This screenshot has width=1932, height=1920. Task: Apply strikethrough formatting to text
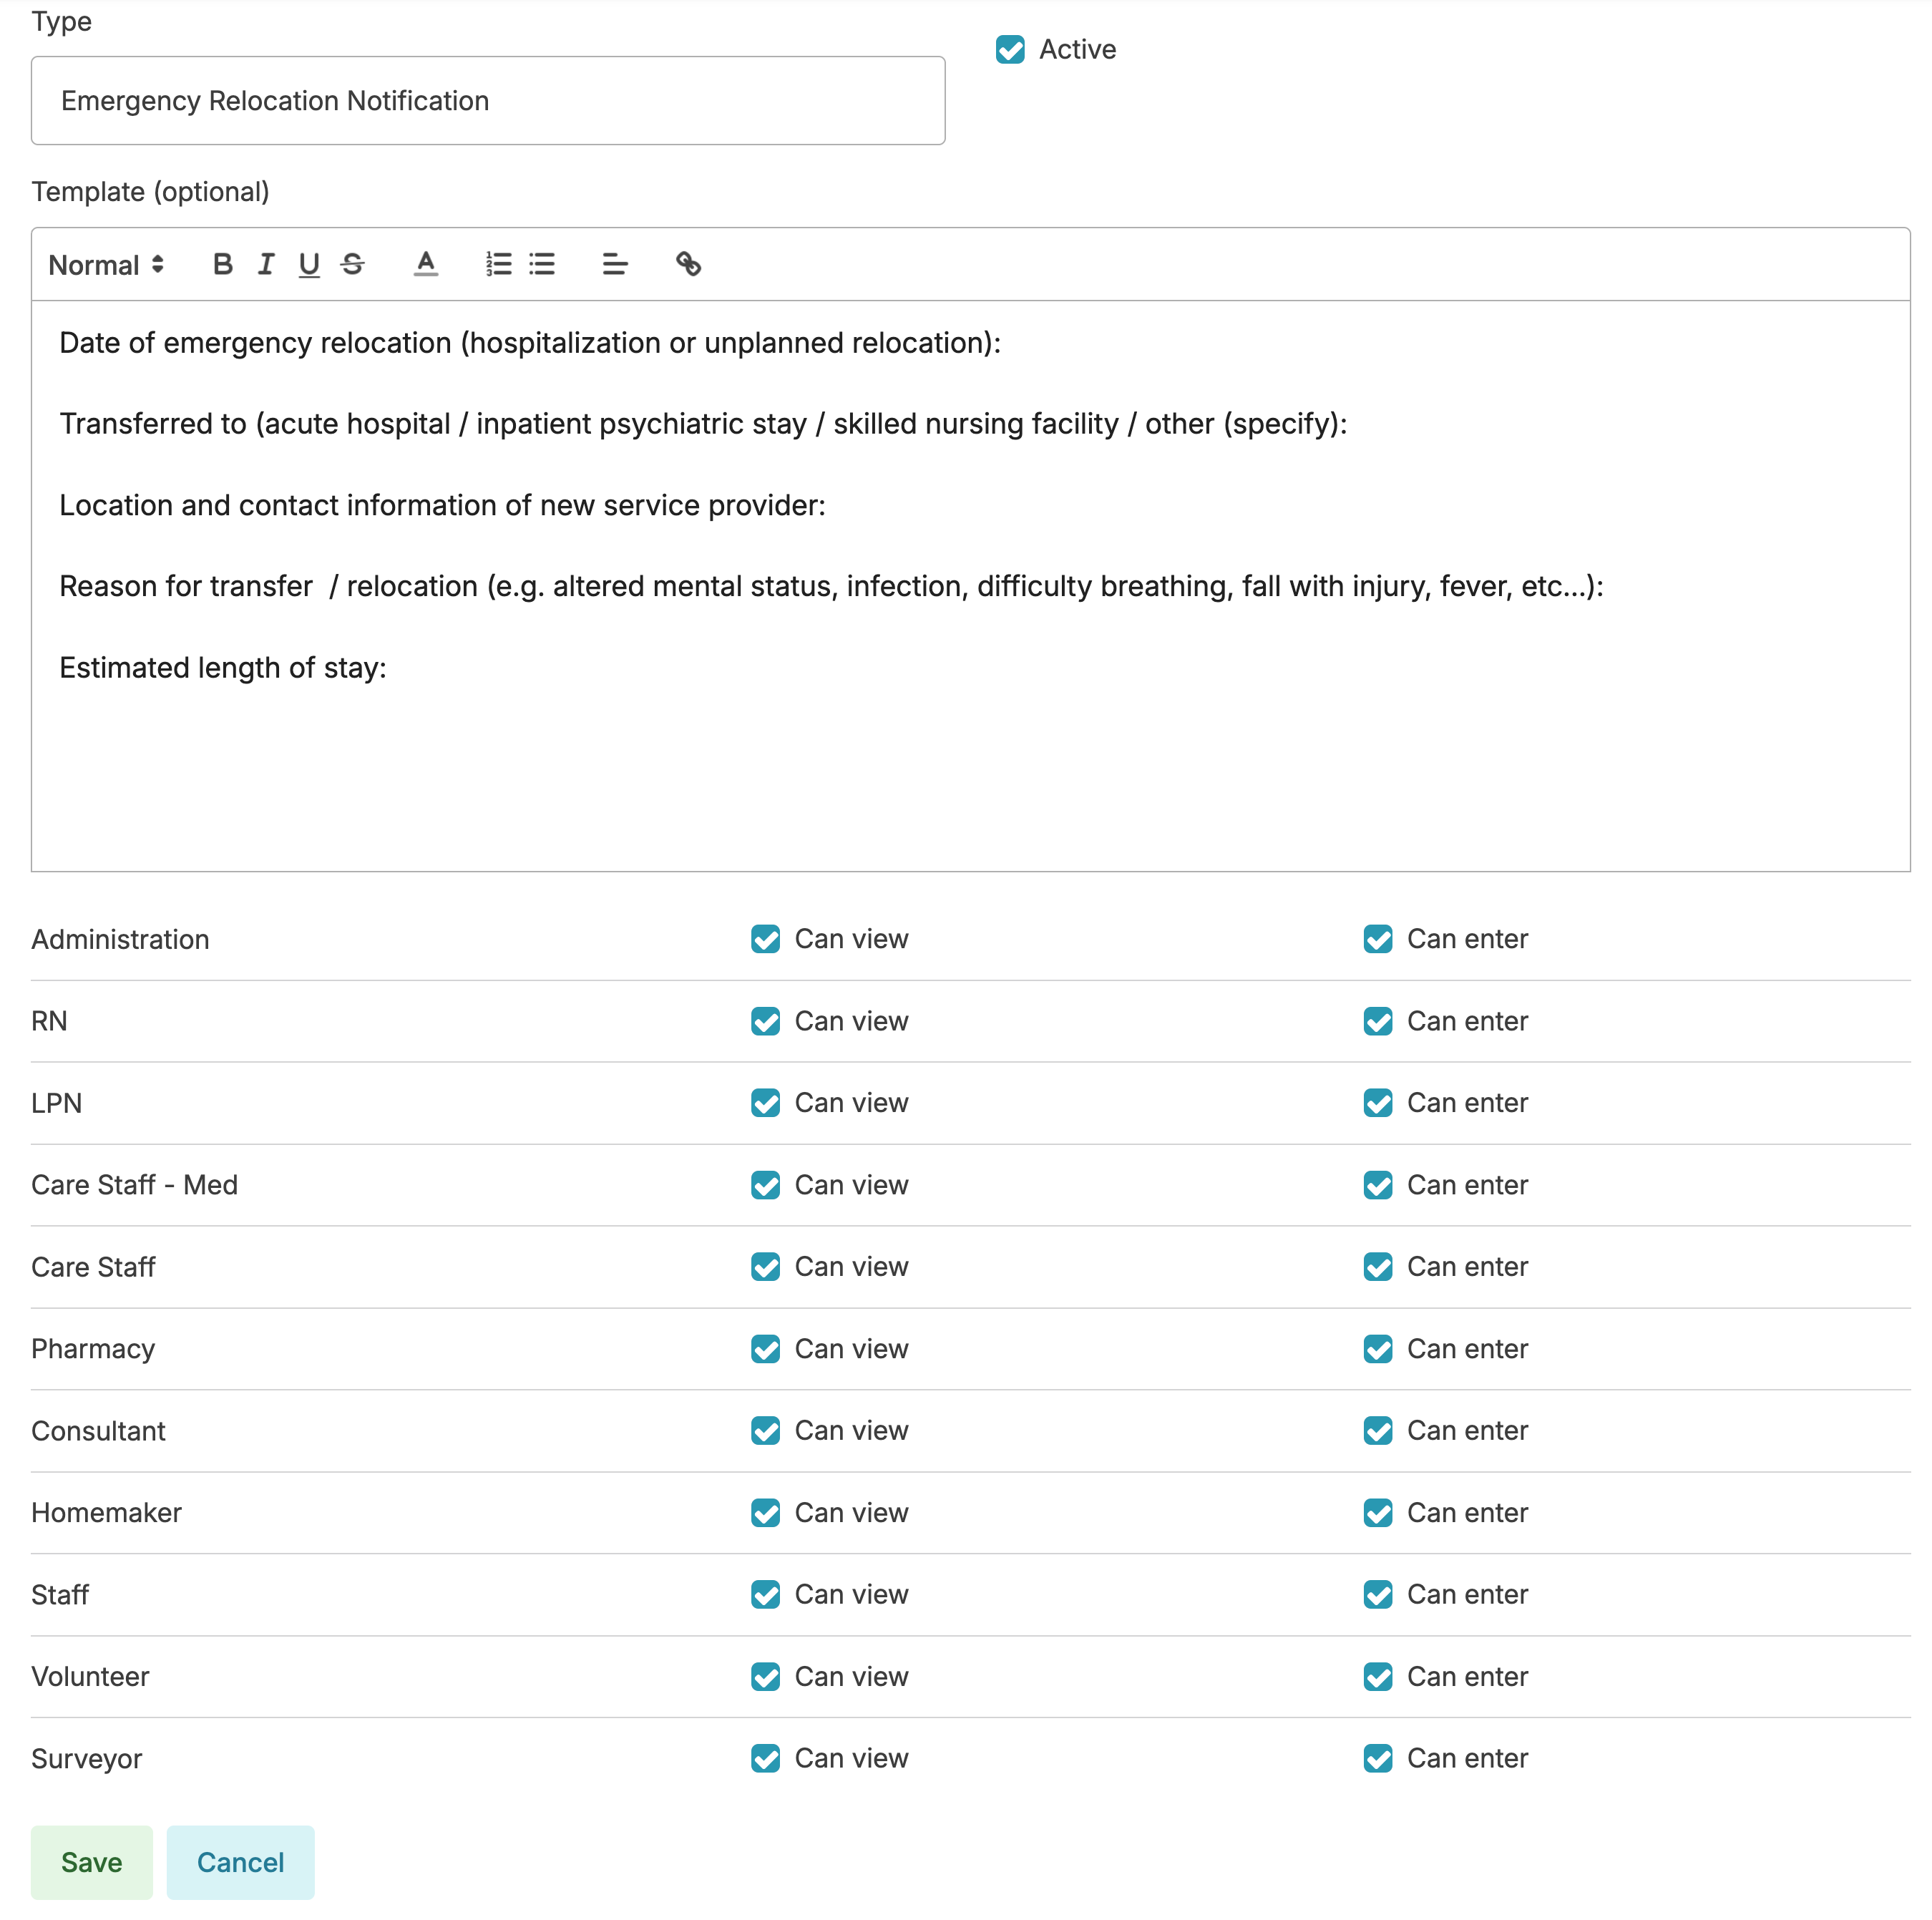tap(352, 264)
